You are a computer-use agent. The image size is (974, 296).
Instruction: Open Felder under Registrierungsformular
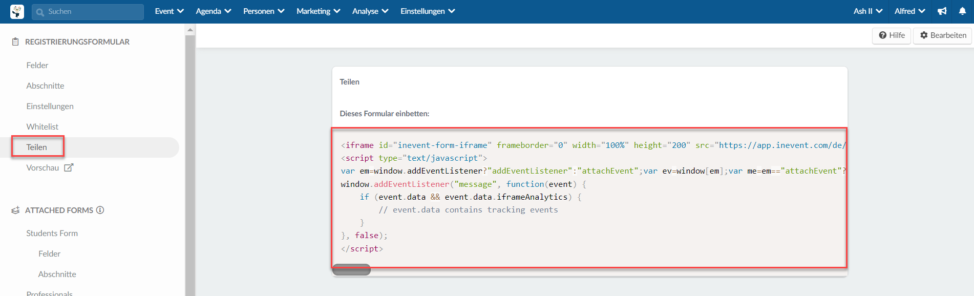click(37, 65)
